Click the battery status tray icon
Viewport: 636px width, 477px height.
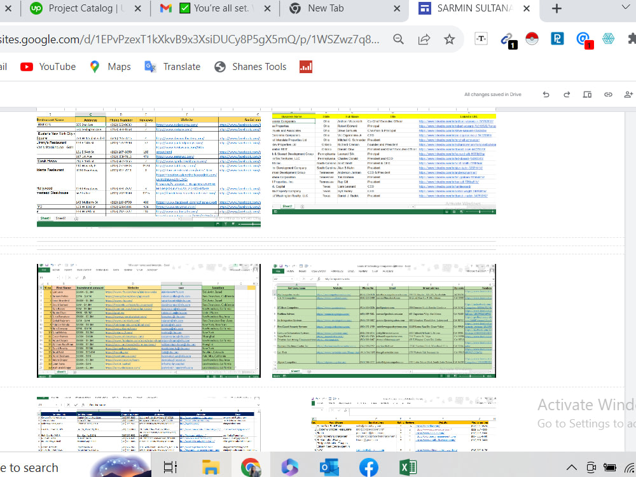609,467
